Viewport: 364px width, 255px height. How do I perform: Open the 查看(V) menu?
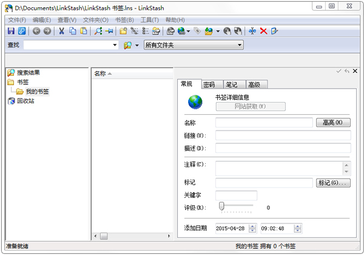click(67, 20)
